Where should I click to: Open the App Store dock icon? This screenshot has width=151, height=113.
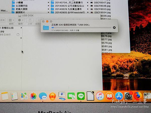[x=119, y=96]
